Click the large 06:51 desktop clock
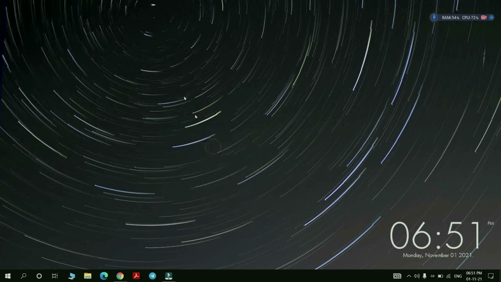The width and height of the screenshot is (501, 282). tap(435, 235)
